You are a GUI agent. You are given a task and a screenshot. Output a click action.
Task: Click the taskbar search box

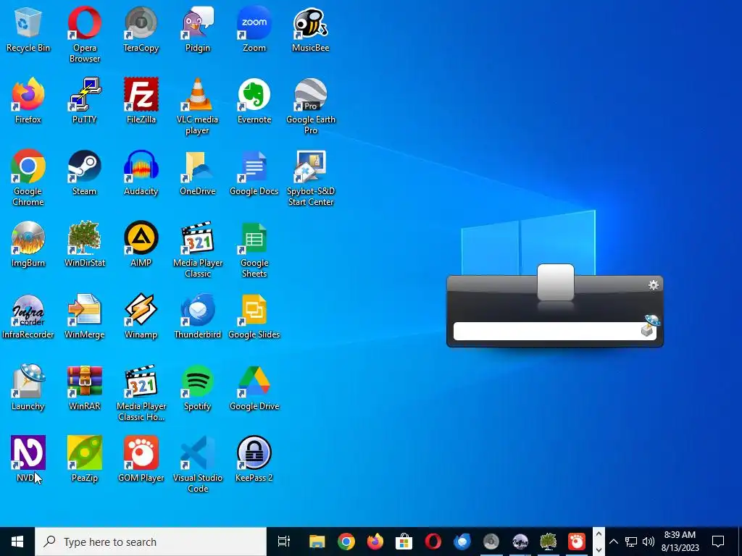click(151, 542)
